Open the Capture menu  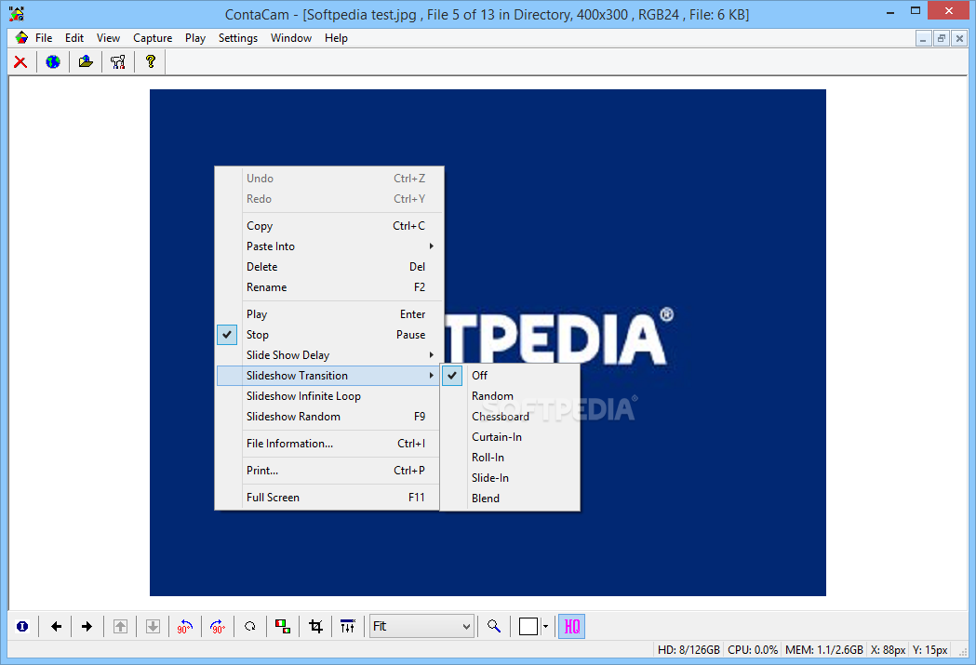[153, 38]
